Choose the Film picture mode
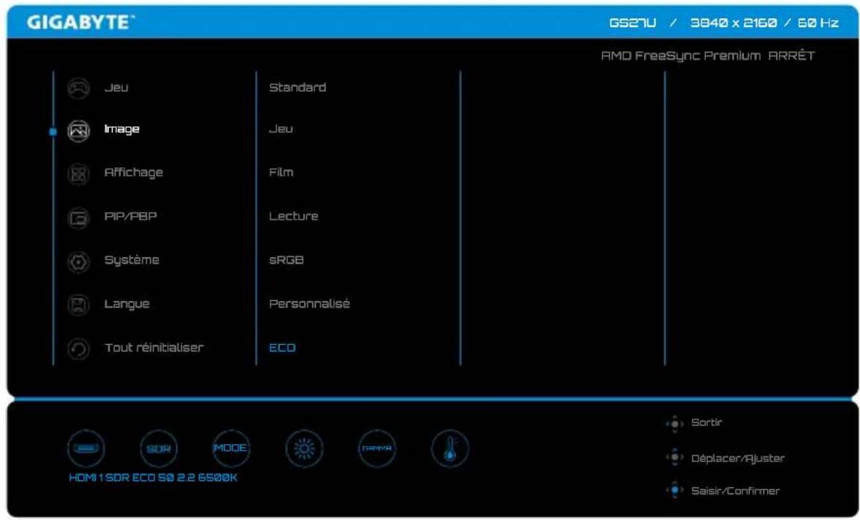Image resolution: width=860 pixels, height=520 pixels. tap(281, 172)
